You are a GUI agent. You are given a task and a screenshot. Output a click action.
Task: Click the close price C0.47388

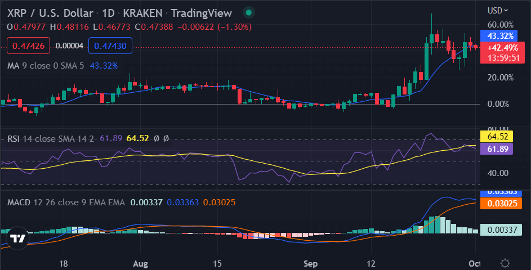154,27
